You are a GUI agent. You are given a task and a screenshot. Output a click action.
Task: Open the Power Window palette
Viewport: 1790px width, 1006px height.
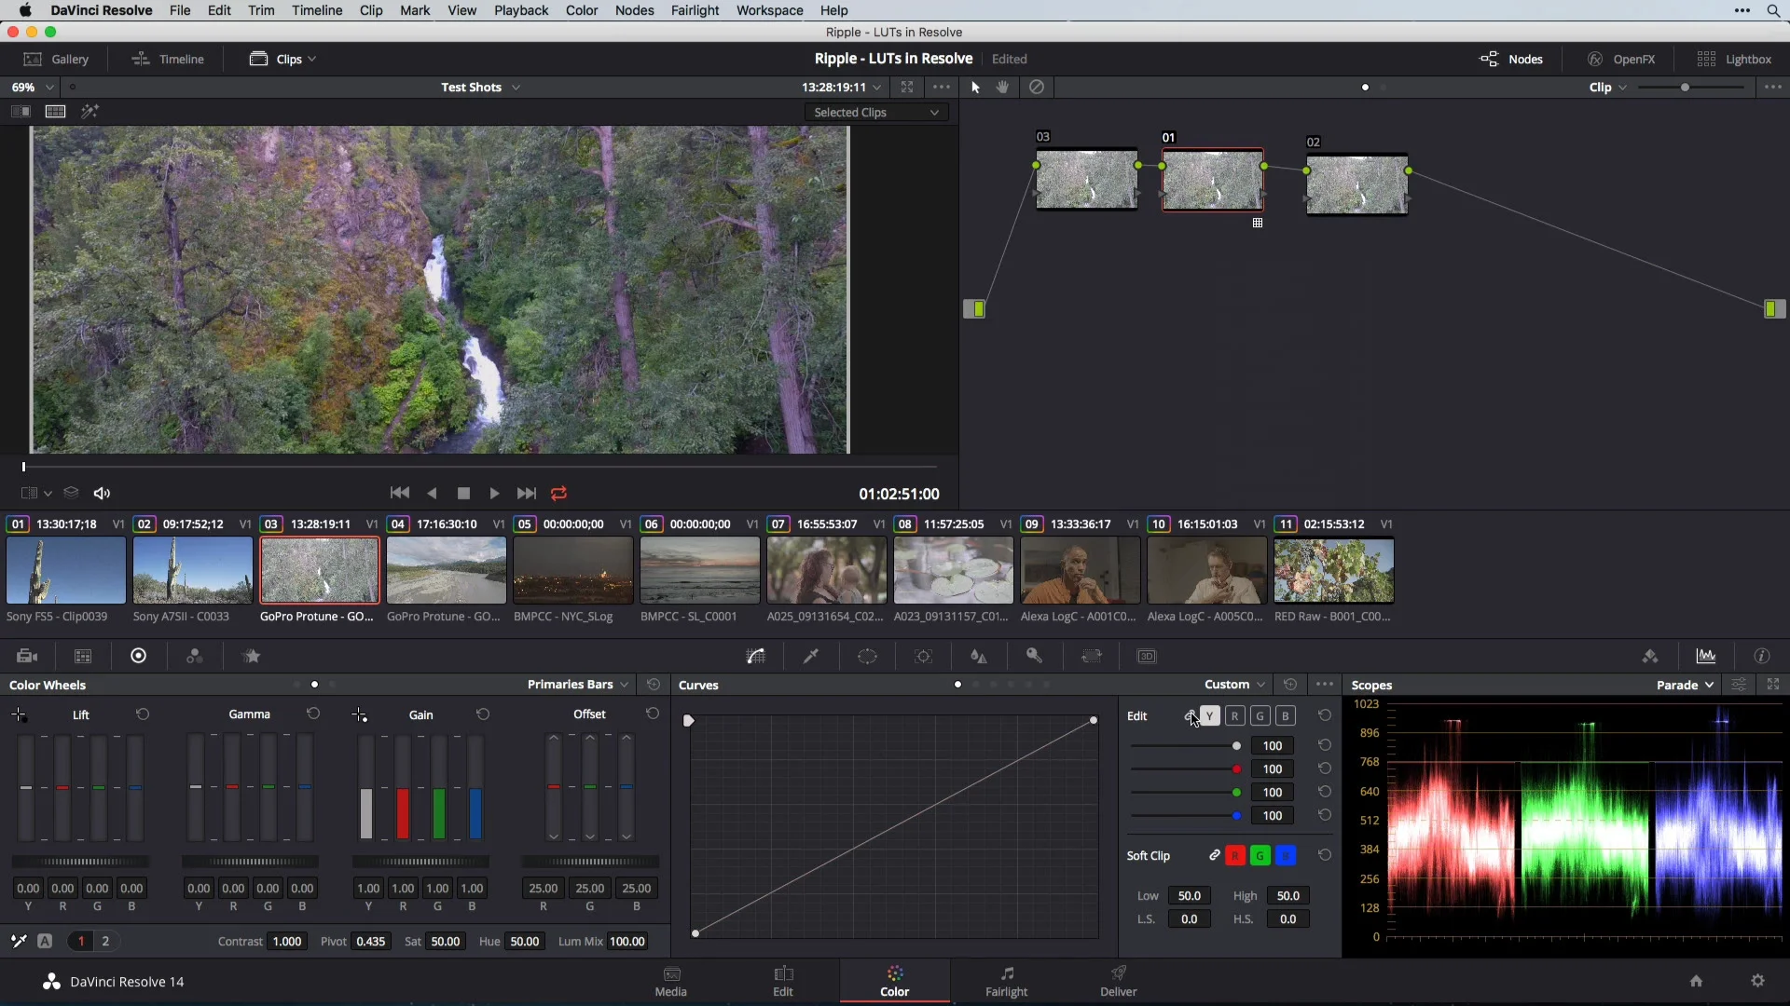867,657
